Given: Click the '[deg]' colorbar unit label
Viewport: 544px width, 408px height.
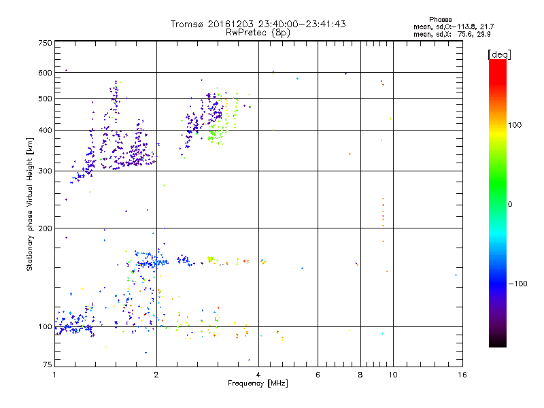Looking at the screenshot, I should [499, 54].
